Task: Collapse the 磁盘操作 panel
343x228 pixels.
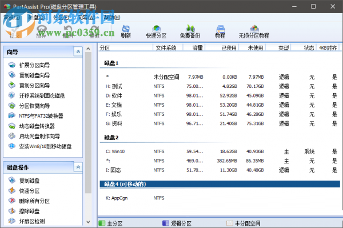Action: [x=78, y=167]
